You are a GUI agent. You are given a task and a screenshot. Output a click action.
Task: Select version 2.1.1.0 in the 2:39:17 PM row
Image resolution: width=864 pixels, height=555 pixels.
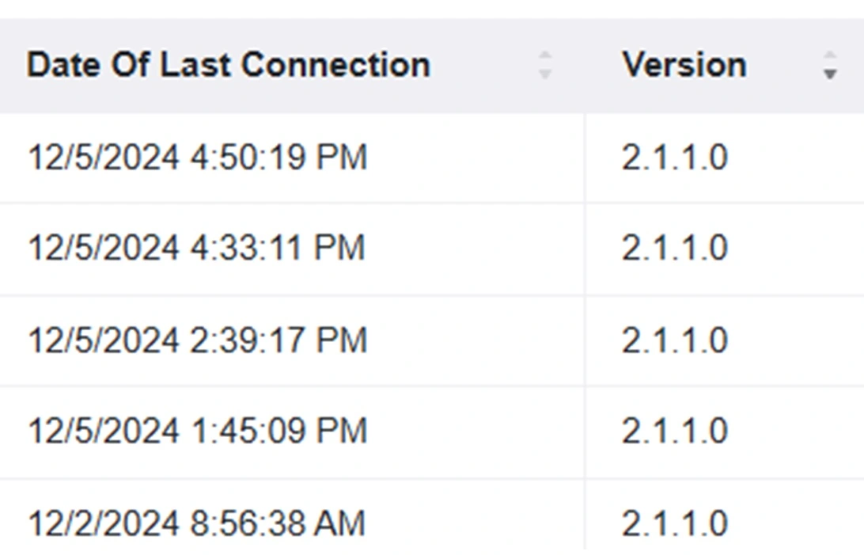675,340
